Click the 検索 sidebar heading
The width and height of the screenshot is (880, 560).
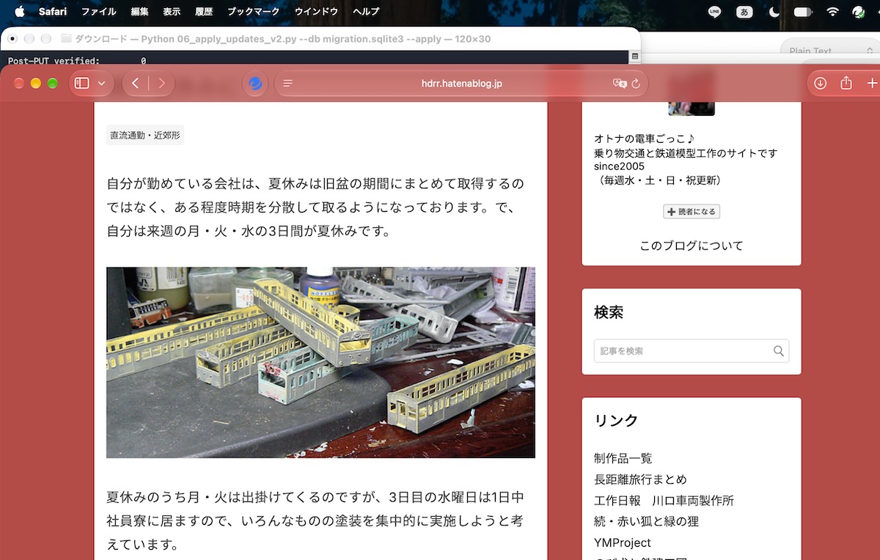pyautogui.click(x=609, y=313)
